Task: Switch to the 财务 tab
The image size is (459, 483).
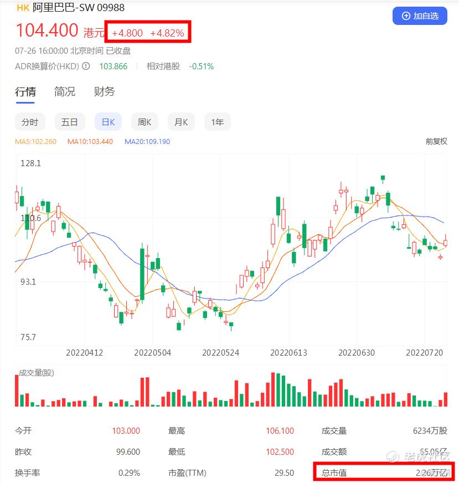Action: point(104,91)
